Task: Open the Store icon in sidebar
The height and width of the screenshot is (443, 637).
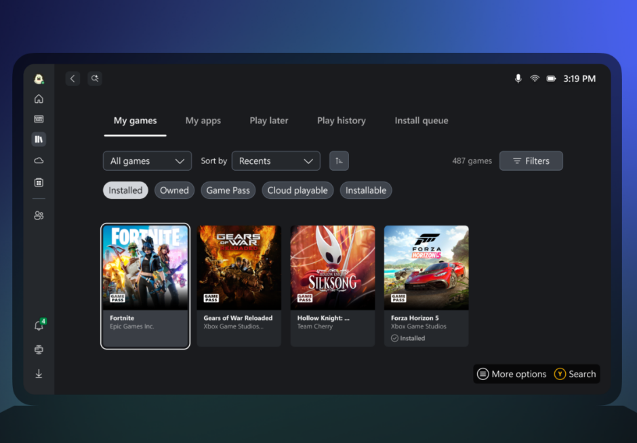Action: (x=39, y=182)
